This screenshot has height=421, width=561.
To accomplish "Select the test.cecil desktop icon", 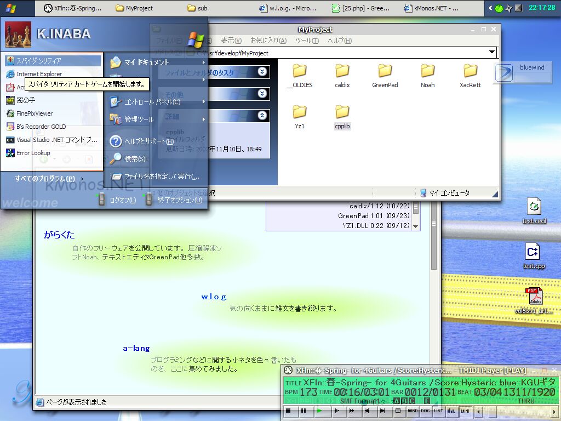I will click(534, 211).
